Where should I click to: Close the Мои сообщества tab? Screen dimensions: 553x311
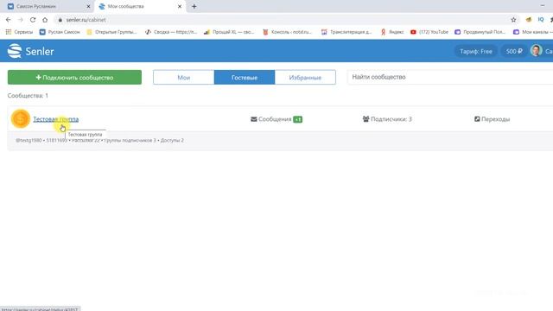pyautogui.click(x=180, y=6)
